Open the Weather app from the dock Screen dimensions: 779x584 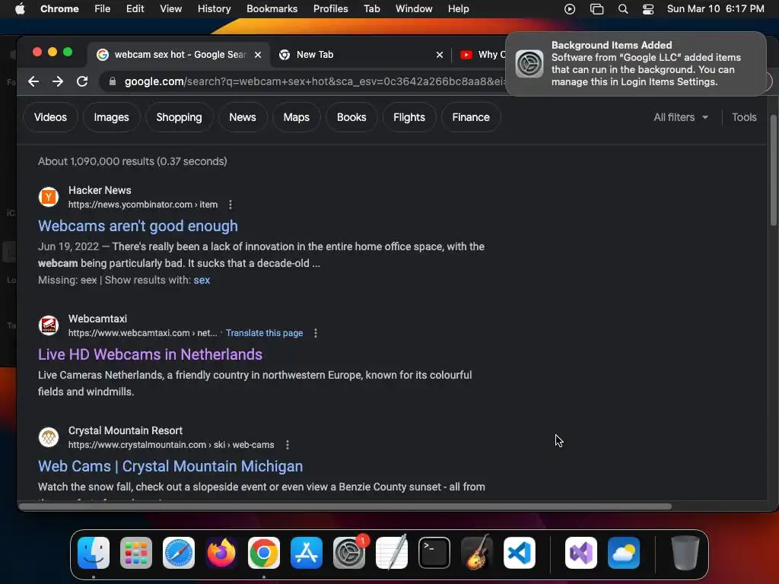coord(624,553)
